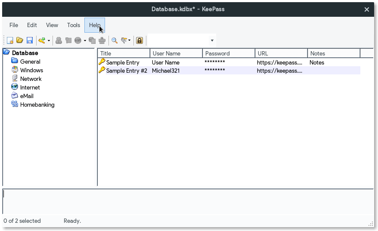Click password cell of Sample Entry #2
This screenshot has height=231, width=378.
tap(215, 70)
